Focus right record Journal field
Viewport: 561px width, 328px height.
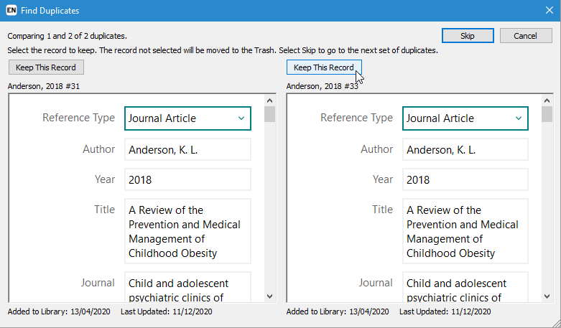pos(465,290)
